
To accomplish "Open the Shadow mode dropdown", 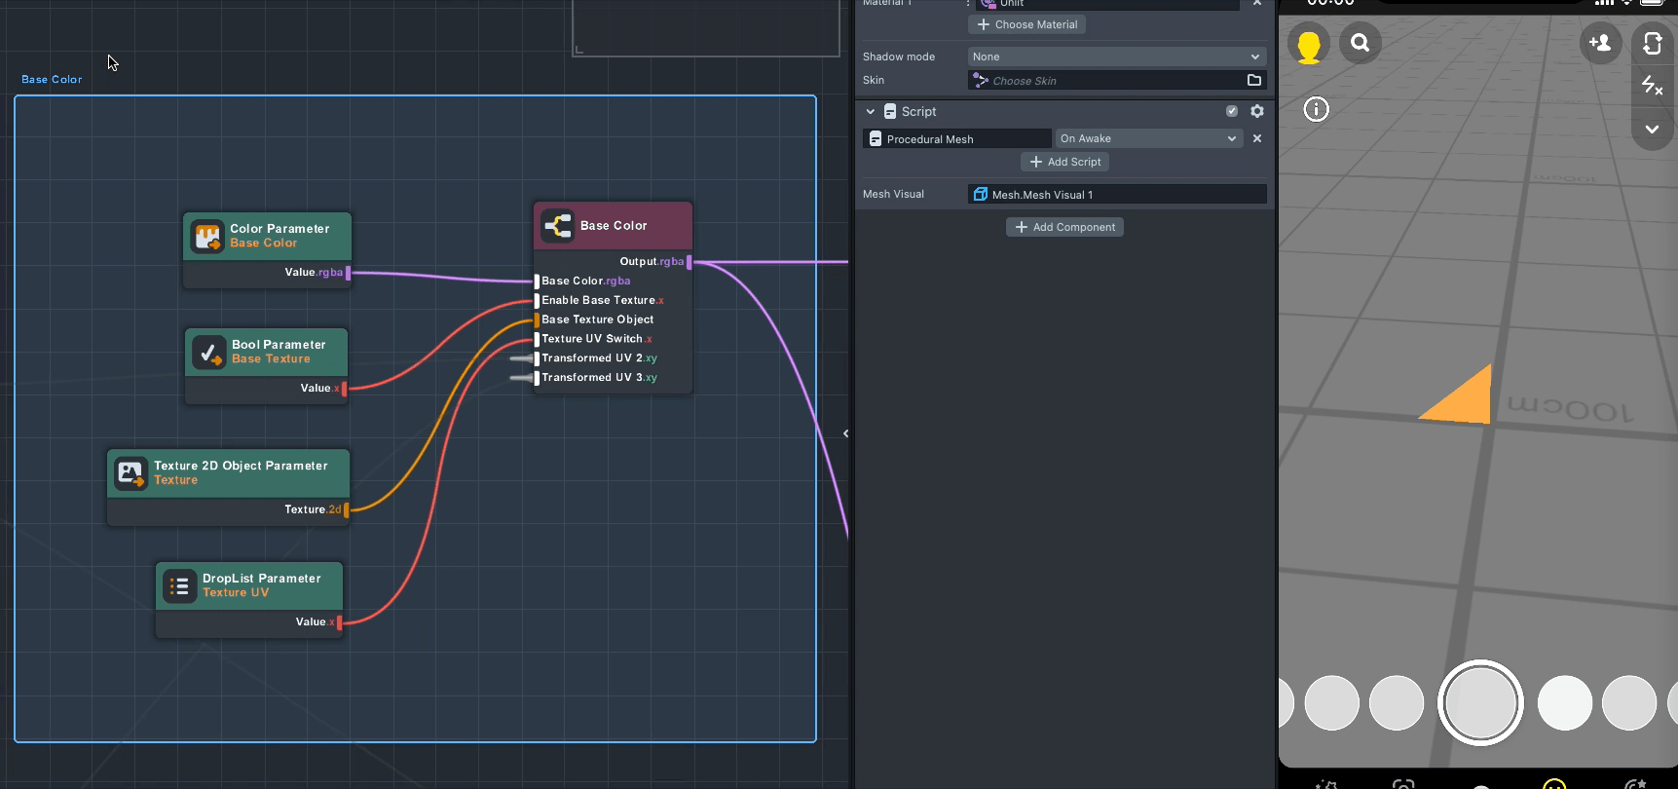I will pyautogui.click(x=1116, y=56).
